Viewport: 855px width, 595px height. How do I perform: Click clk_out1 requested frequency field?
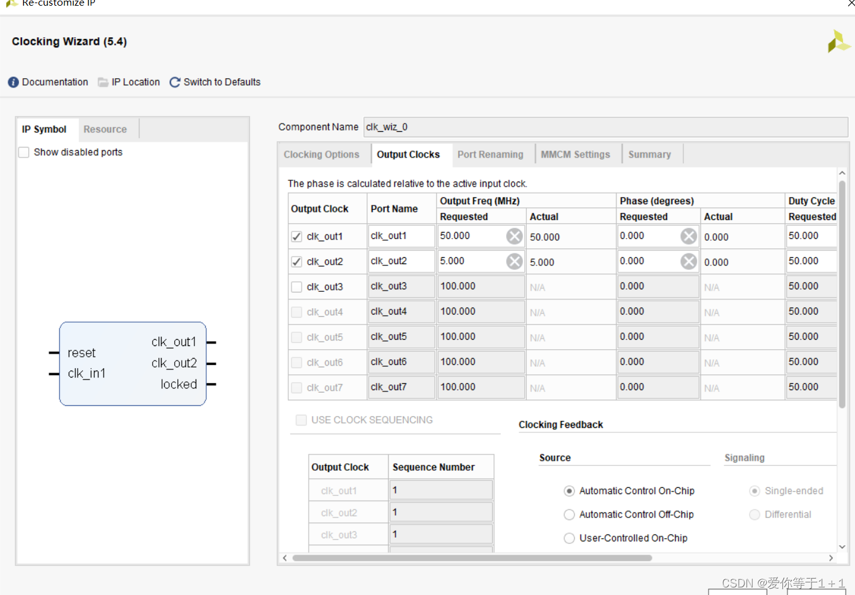tap(472, 236)
